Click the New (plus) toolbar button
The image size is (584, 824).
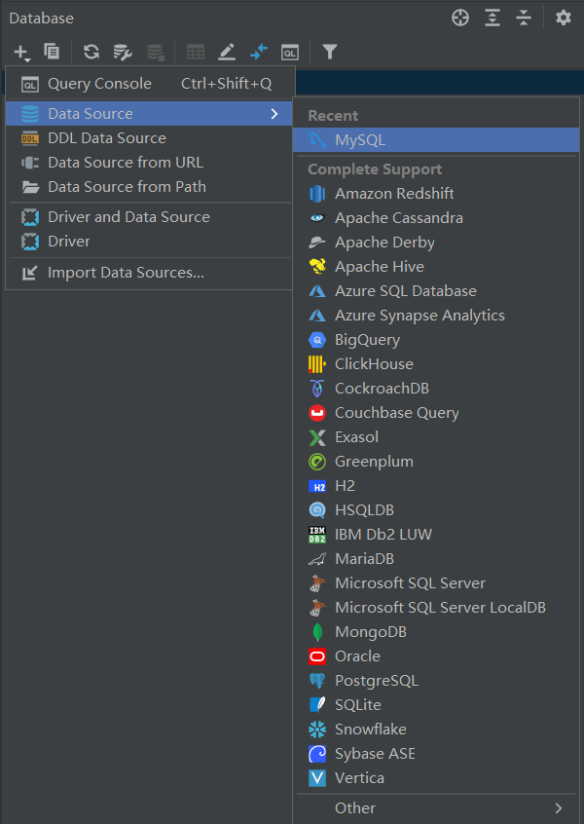[21, 52]
